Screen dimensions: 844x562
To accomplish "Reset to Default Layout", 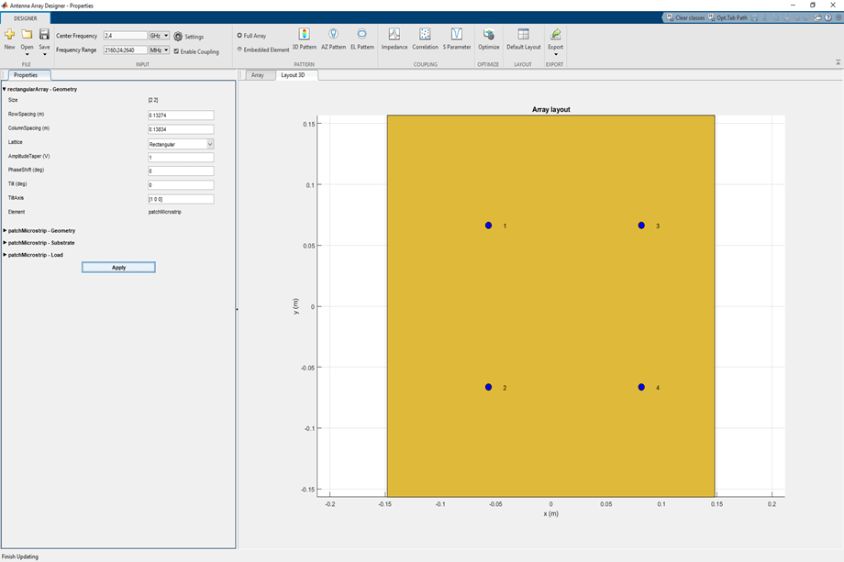I will tap(523, 38).
